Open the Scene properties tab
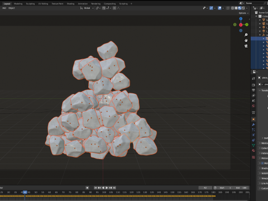 point(253,100)
